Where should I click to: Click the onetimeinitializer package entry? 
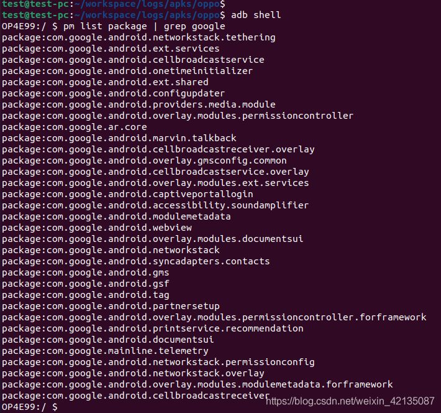(x=127, y=71)
